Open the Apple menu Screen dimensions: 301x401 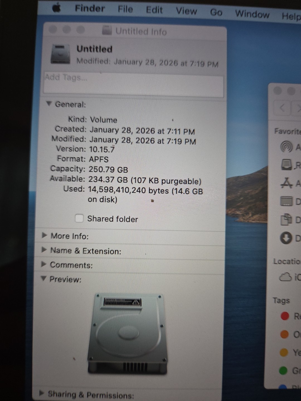point(57,8)
